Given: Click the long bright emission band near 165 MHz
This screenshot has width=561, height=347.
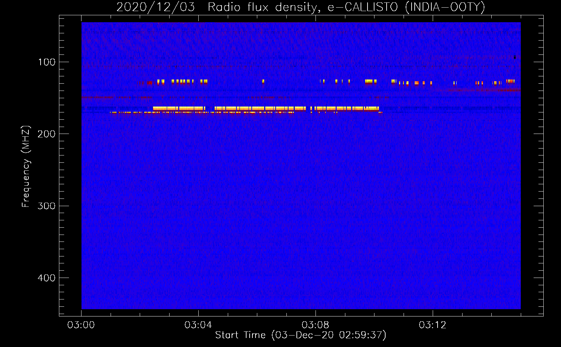Looking at the screenshot, I should pyautogui.click(x=266, y=109).
